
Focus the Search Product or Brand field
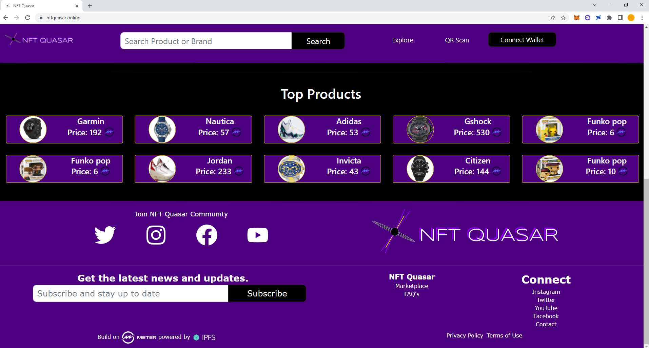tap(206, 41)
